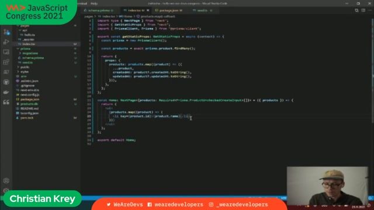Open seed.ts in the explorer tree
The image size is (374, 210).
pyautogui.click(x=27, y=62)
